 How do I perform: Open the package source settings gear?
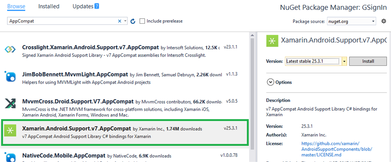click(x=384, y=21)
